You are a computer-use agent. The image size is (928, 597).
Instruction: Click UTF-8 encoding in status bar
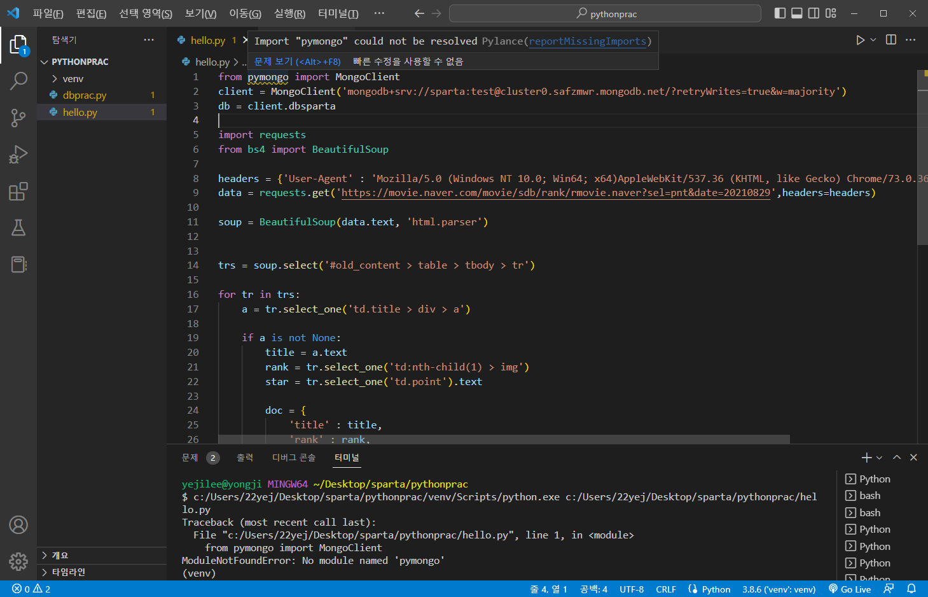632,589
